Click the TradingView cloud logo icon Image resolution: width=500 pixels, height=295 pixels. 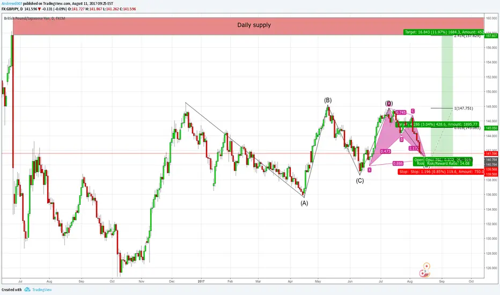(27, 290)
